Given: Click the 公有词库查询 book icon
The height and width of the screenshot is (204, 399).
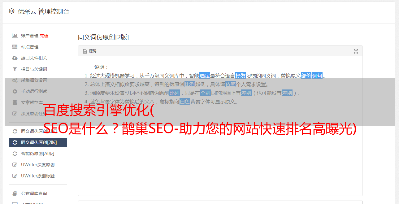Looking at the screenshot, I should pyautogui.click(x=15, y=193).
